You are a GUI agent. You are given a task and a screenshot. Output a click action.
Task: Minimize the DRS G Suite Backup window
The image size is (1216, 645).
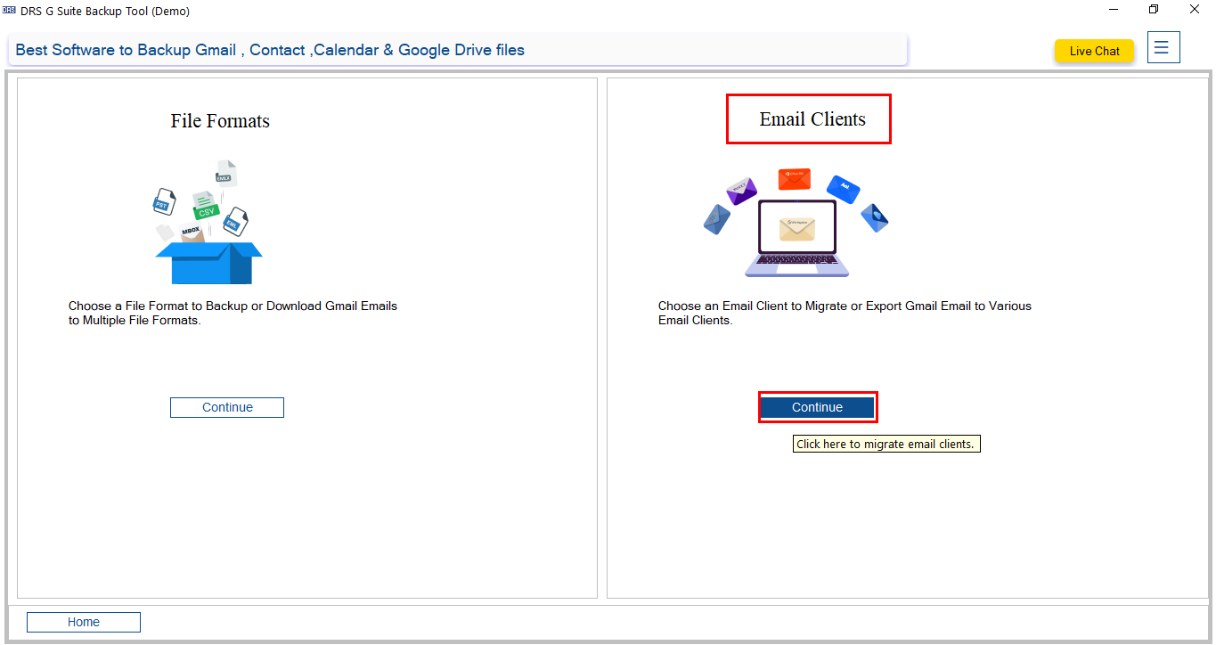[1114, 10]
